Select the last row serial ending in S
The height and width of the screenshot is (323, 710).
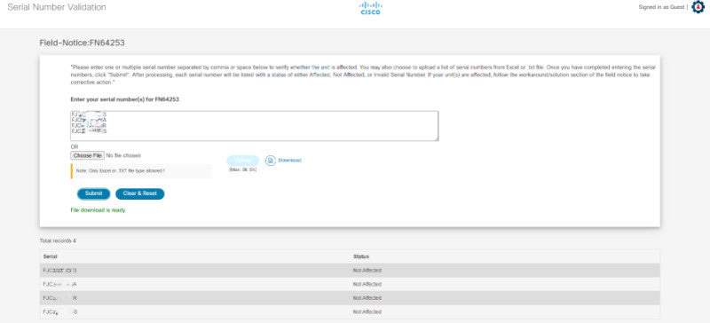[59, 312]
